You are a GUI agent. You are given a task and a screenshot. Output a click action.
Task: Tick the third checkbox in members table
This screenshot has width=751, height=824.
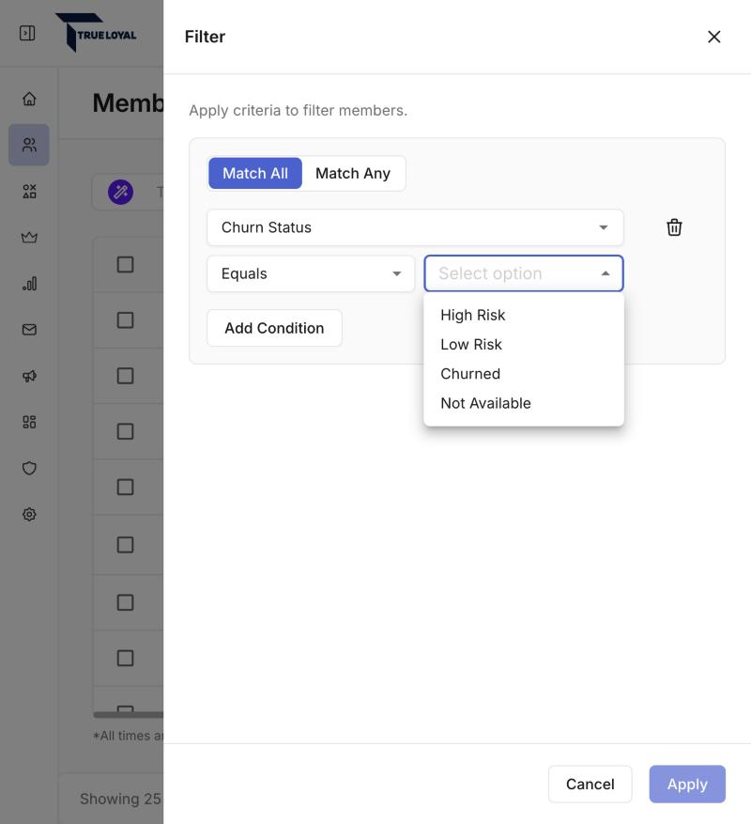[x=125, y=376]
